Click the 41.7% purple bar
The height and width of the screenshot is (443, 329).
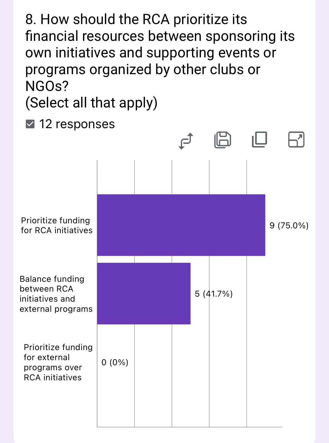click(144, 294)
